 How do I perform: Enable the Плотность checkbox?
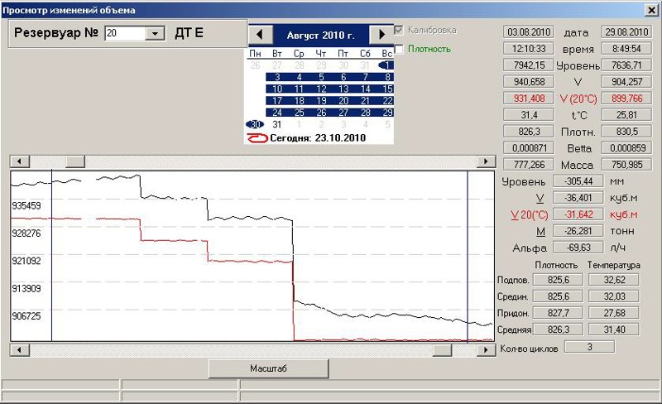399,49
